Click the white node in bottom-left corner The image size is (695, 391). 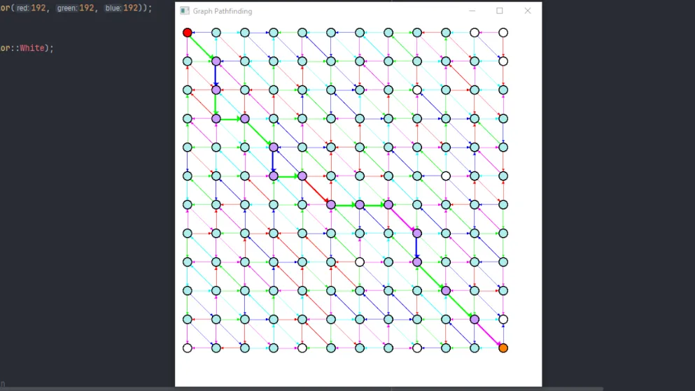pos(188,348)
